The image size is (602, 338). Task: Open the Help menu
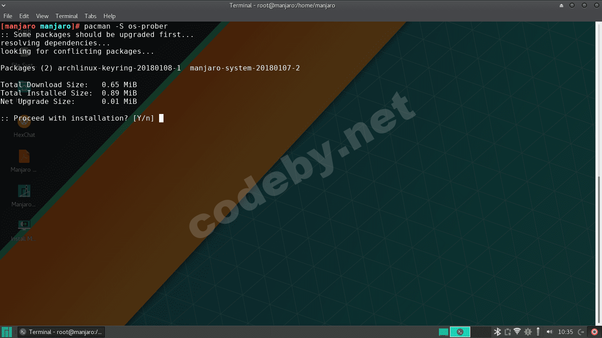tap(109, 16)
